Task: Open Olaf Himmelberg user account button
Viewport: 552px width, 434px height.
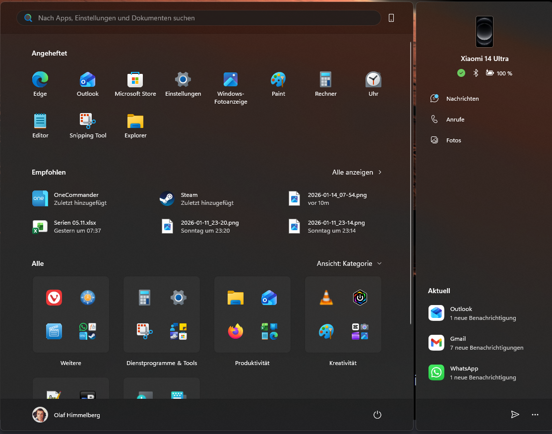Action: point(67,415)
